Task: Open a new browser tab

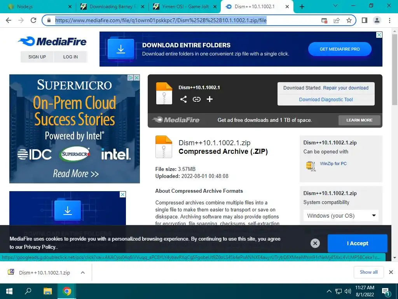Action: click(302, 7)
